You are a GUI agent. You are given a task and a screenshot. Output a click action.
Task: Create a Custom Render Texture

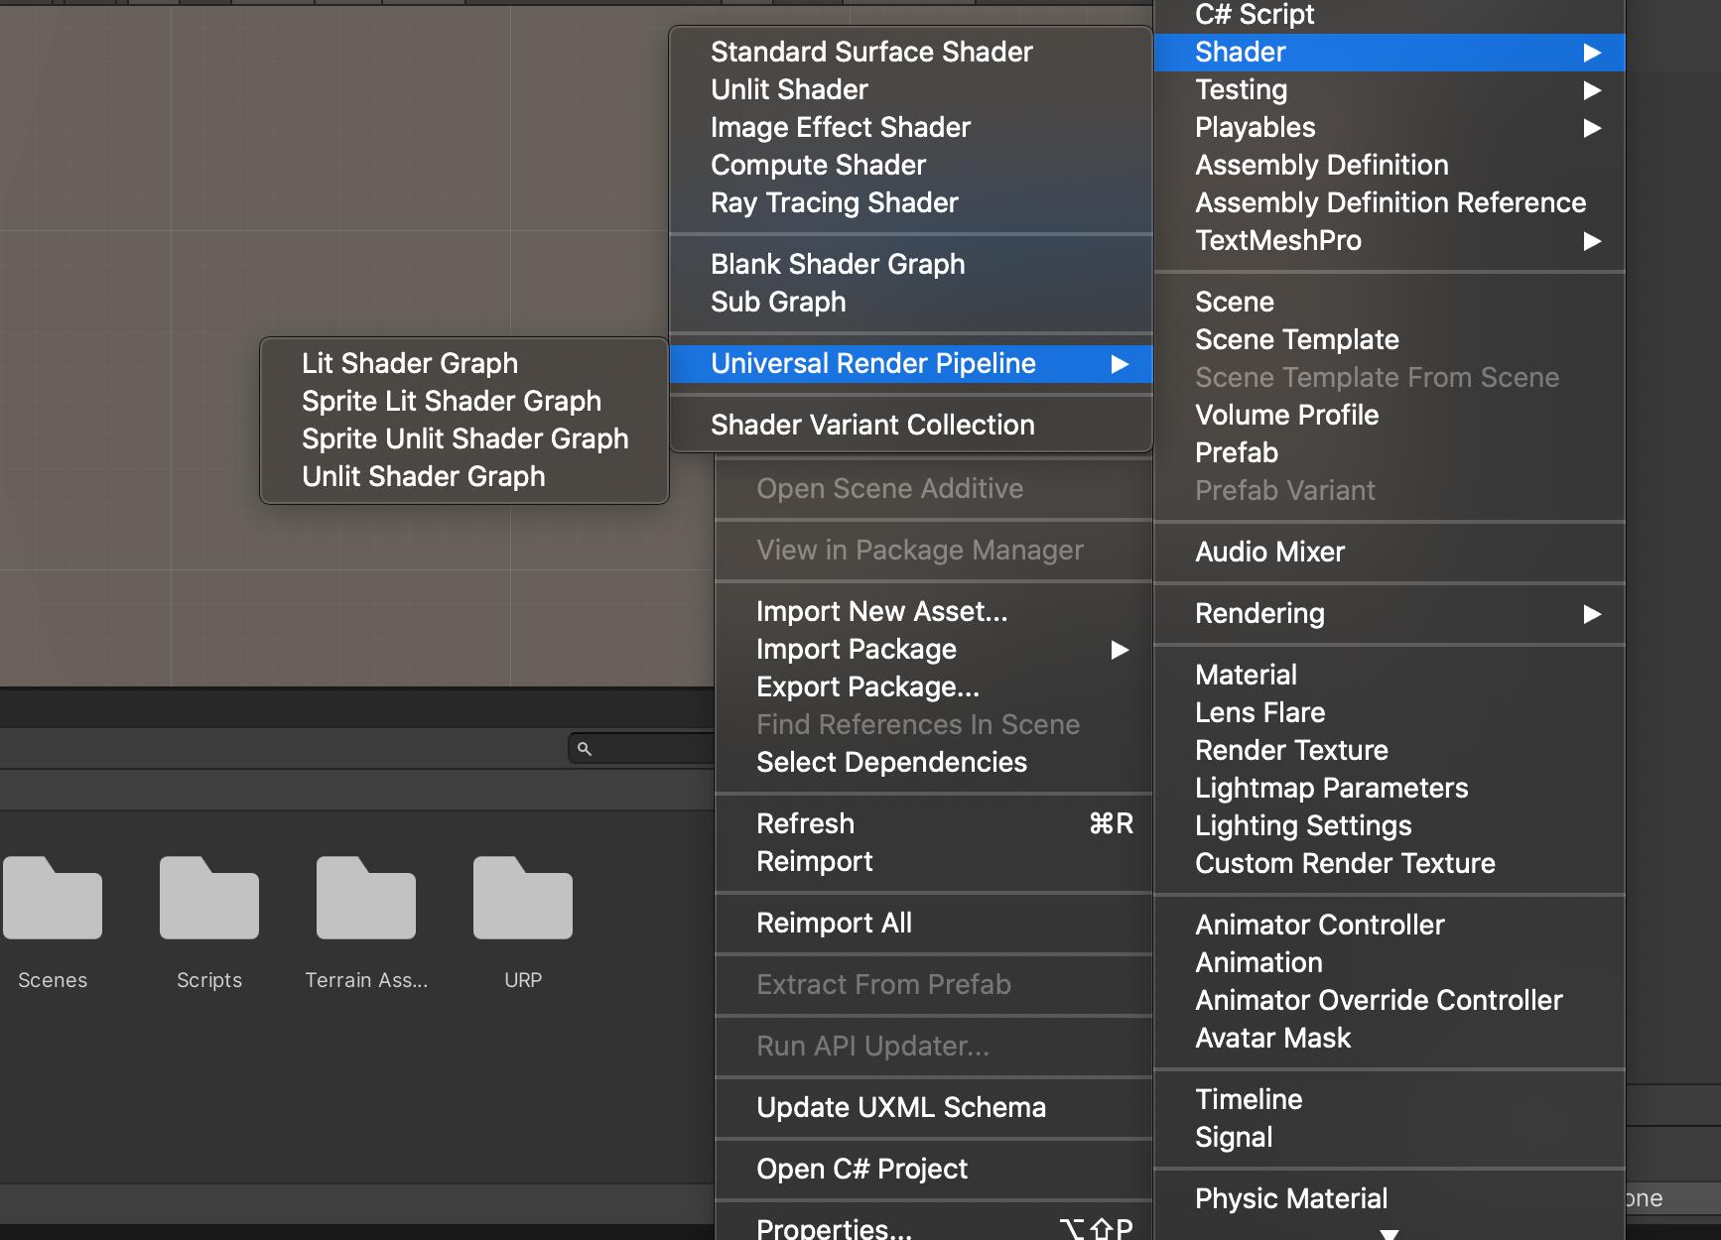[x=1390, y=864]
